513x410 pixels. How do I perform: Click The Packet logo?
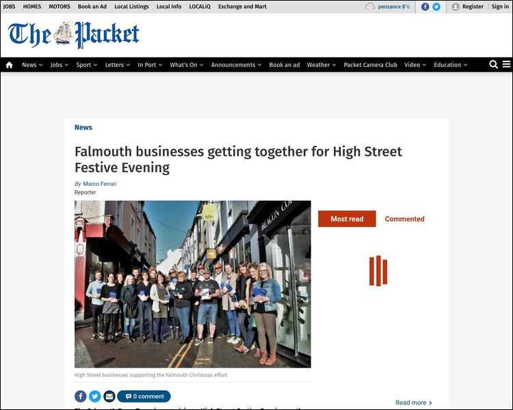(74, 35)
